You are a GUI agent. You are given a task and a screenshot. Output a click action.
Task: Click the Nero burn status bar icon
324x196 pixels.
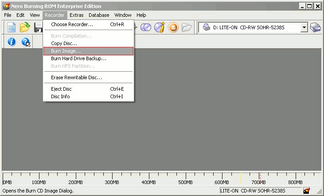point(307,190)
